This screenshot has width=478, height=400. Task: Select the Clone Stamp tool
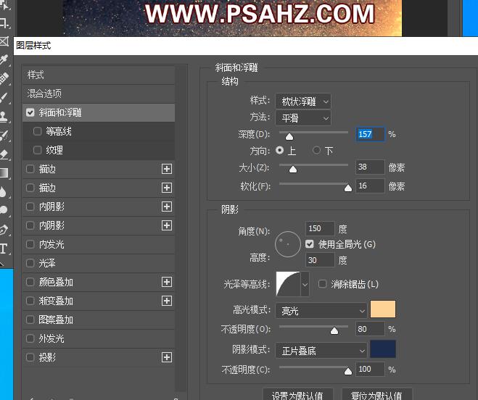pyautogui.click(x=4, y=117)
